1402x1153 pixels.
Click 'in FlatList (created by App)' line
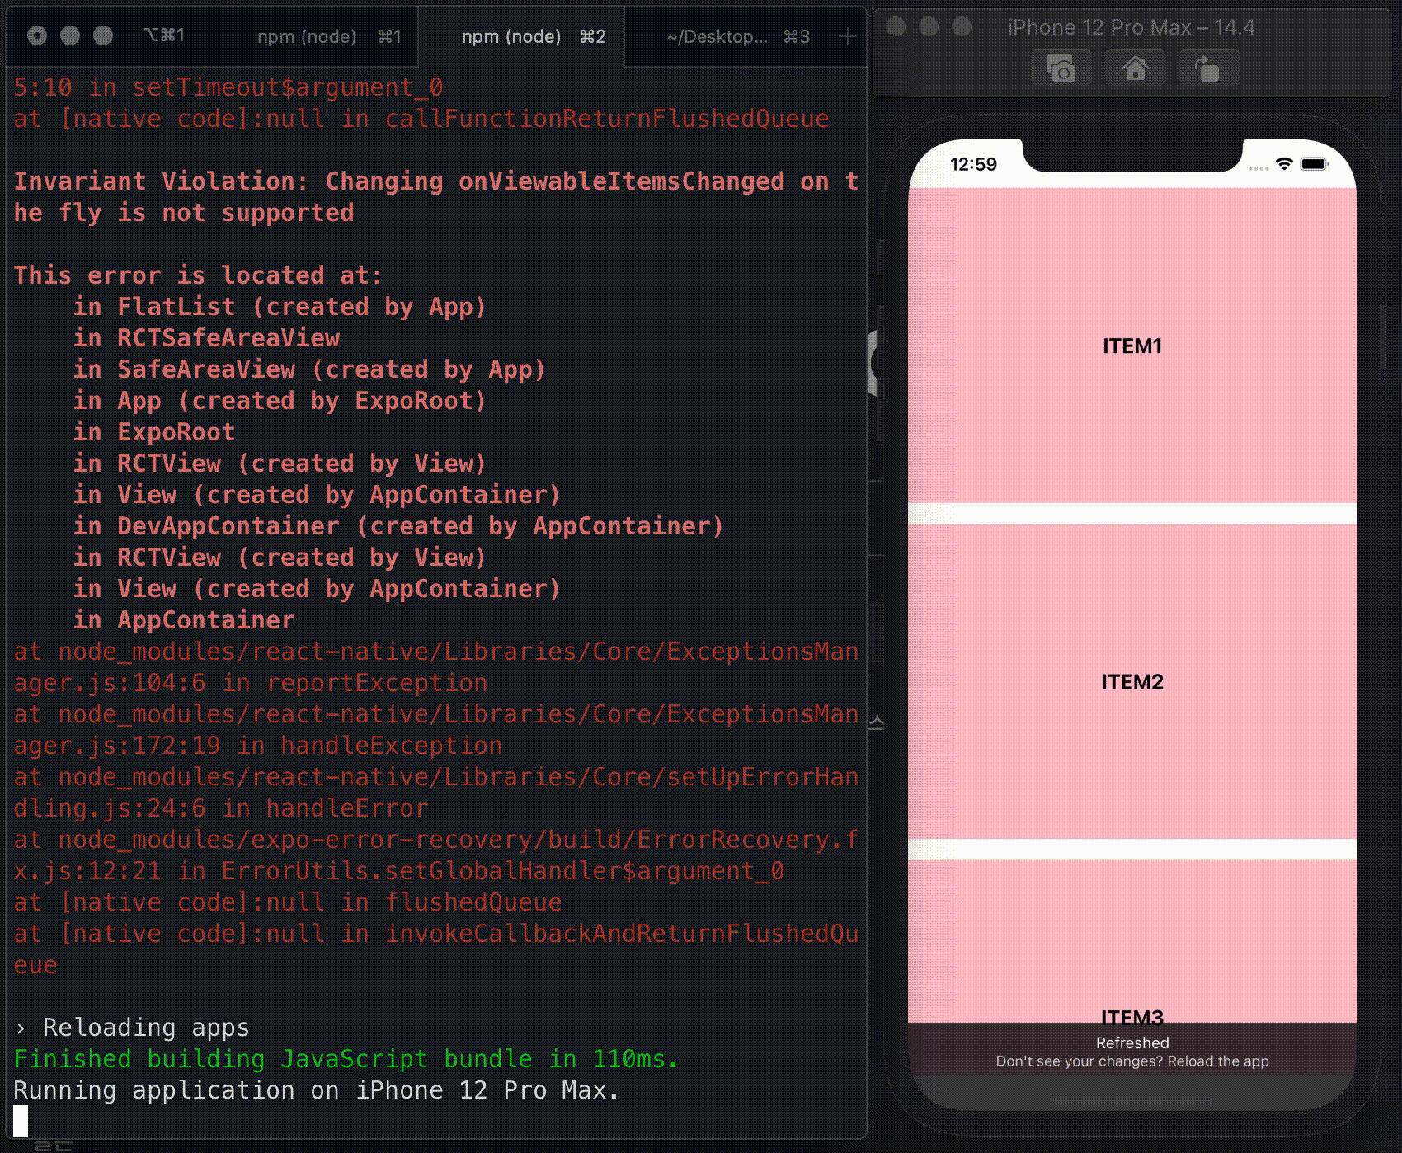click(280, 306)
